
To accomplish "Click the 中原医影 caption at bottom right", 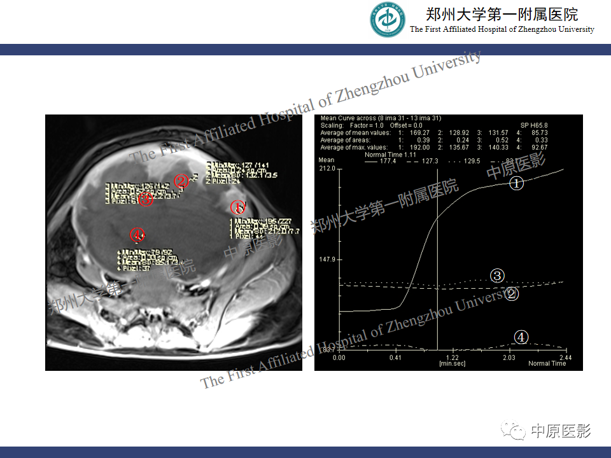I will click(x=561, y=431).
